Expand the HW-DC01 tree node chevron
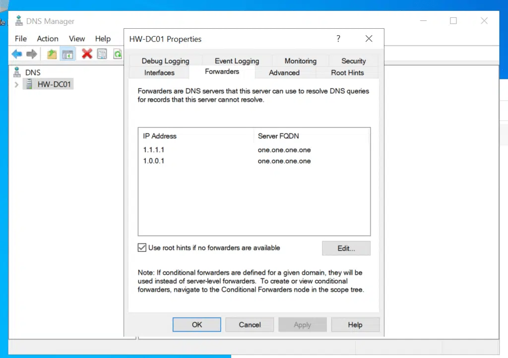This screenshot has width=508, height=358. (16, 84)
